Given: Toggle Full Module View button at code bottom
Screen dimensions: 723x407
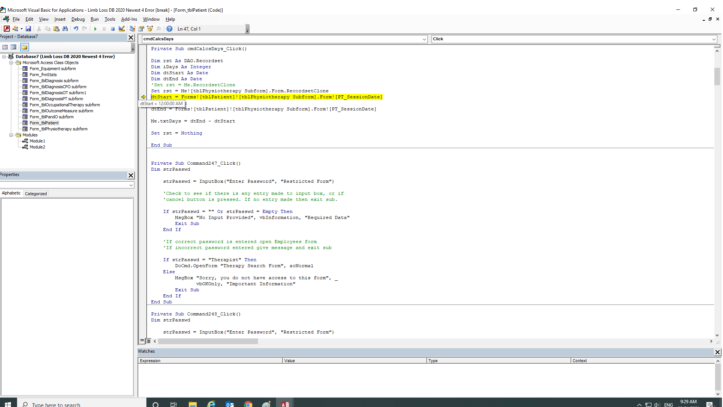Looking at the screenshot, I should pos(148,341).
